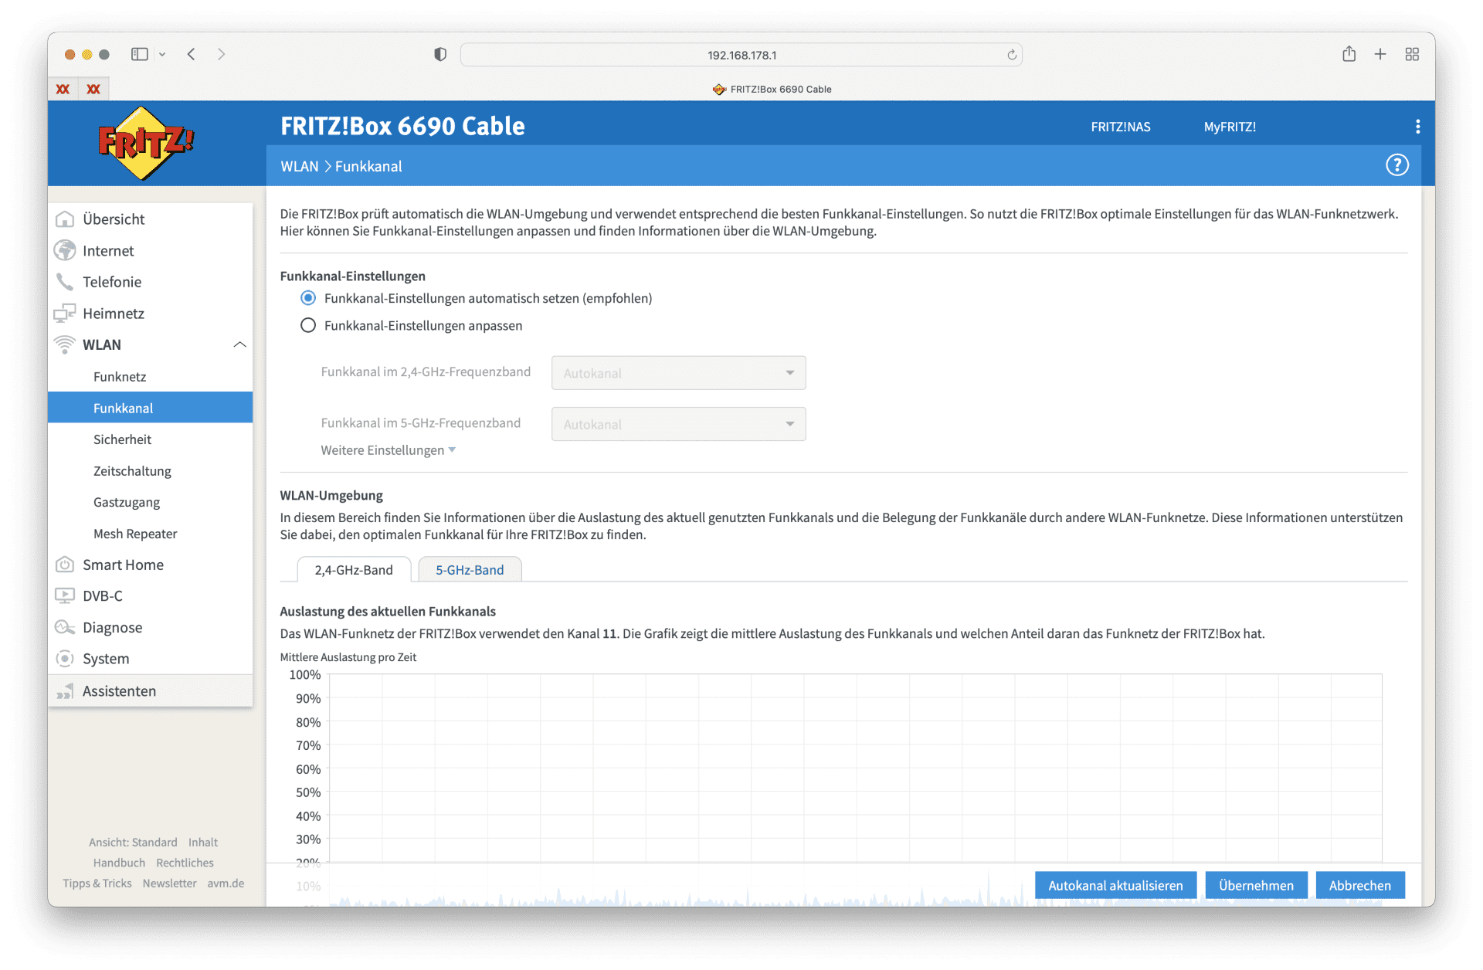Open the Tipps & Tricks link
This screenshot has height=970, width=1483.
(x=97, y=883)
